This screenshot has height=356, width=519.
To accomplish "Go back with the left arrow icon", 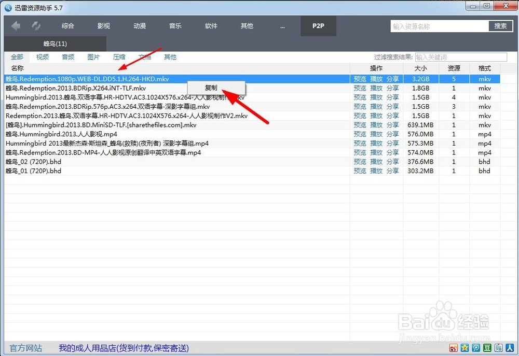I will tap(16, 26).
